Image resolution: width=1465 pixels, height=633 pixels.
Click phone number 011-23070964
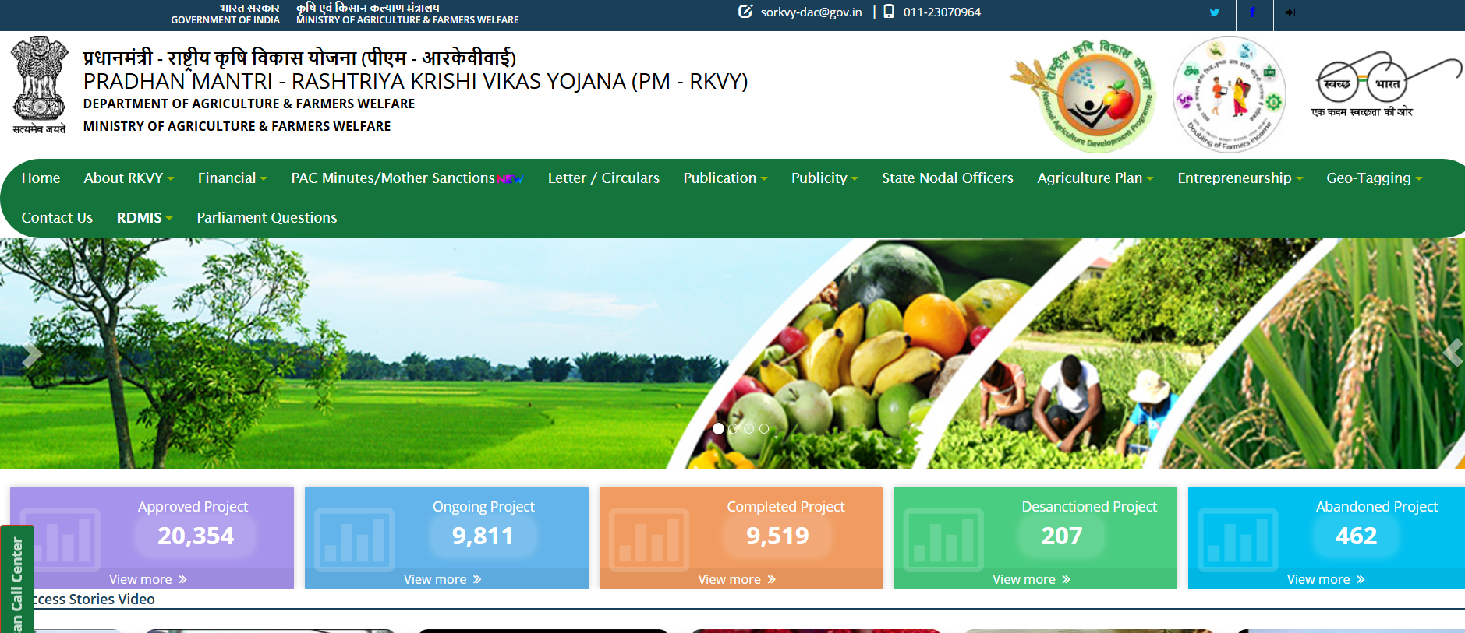point(942,12)
